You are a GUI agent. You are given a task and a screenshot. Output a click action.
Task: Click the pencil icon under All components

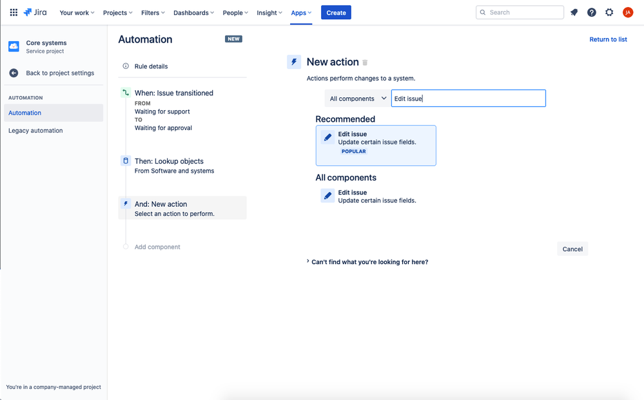[327, 196]
